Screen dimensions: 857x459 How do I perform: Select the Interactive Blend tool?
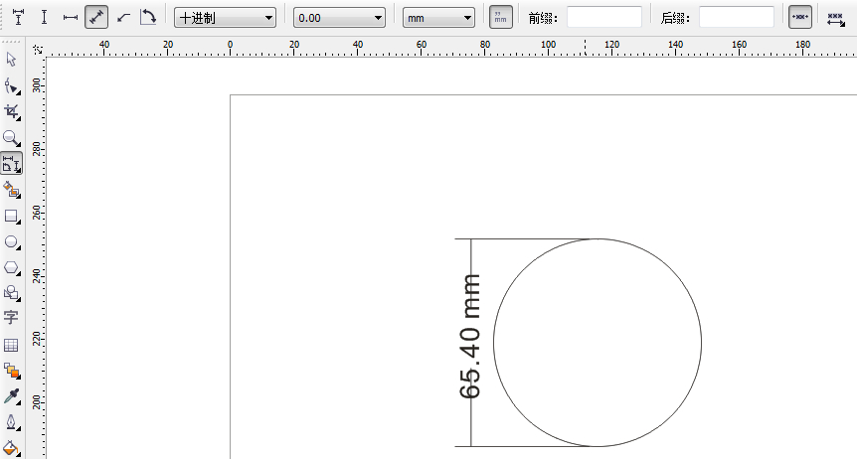(12, 371)
